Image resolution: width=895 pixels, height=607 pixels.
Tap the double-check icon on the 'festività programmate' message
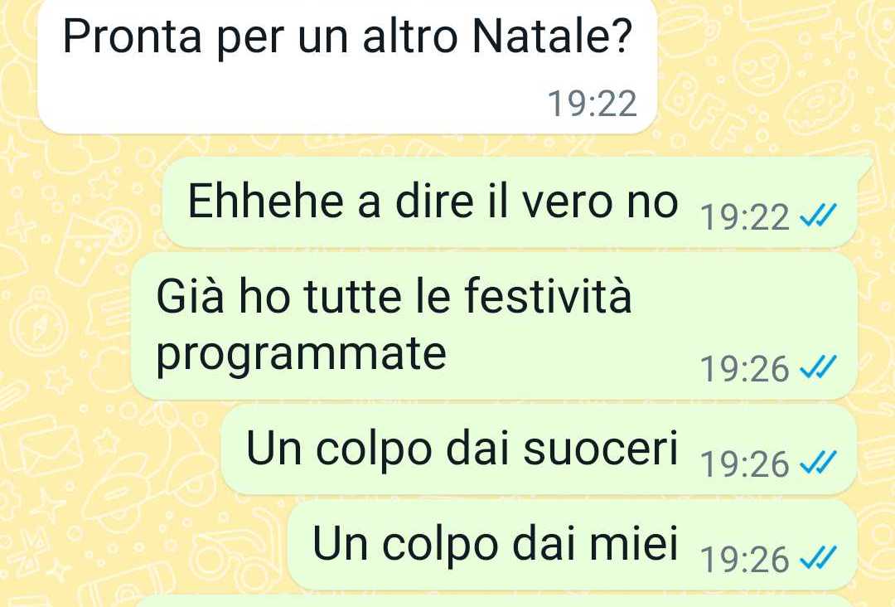coord(818,367)
